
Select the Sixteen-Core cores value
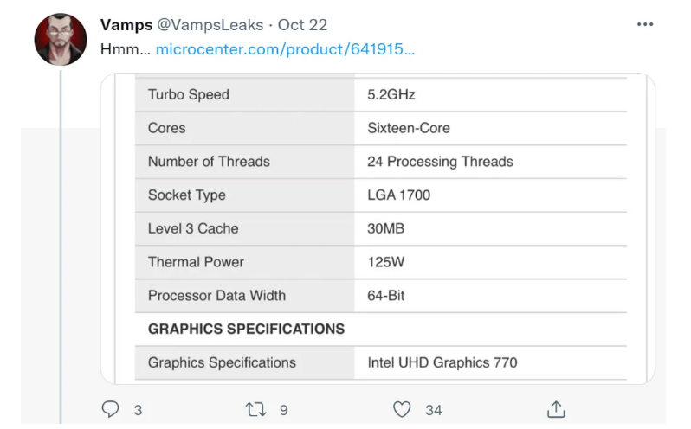(x=409, y=128)
